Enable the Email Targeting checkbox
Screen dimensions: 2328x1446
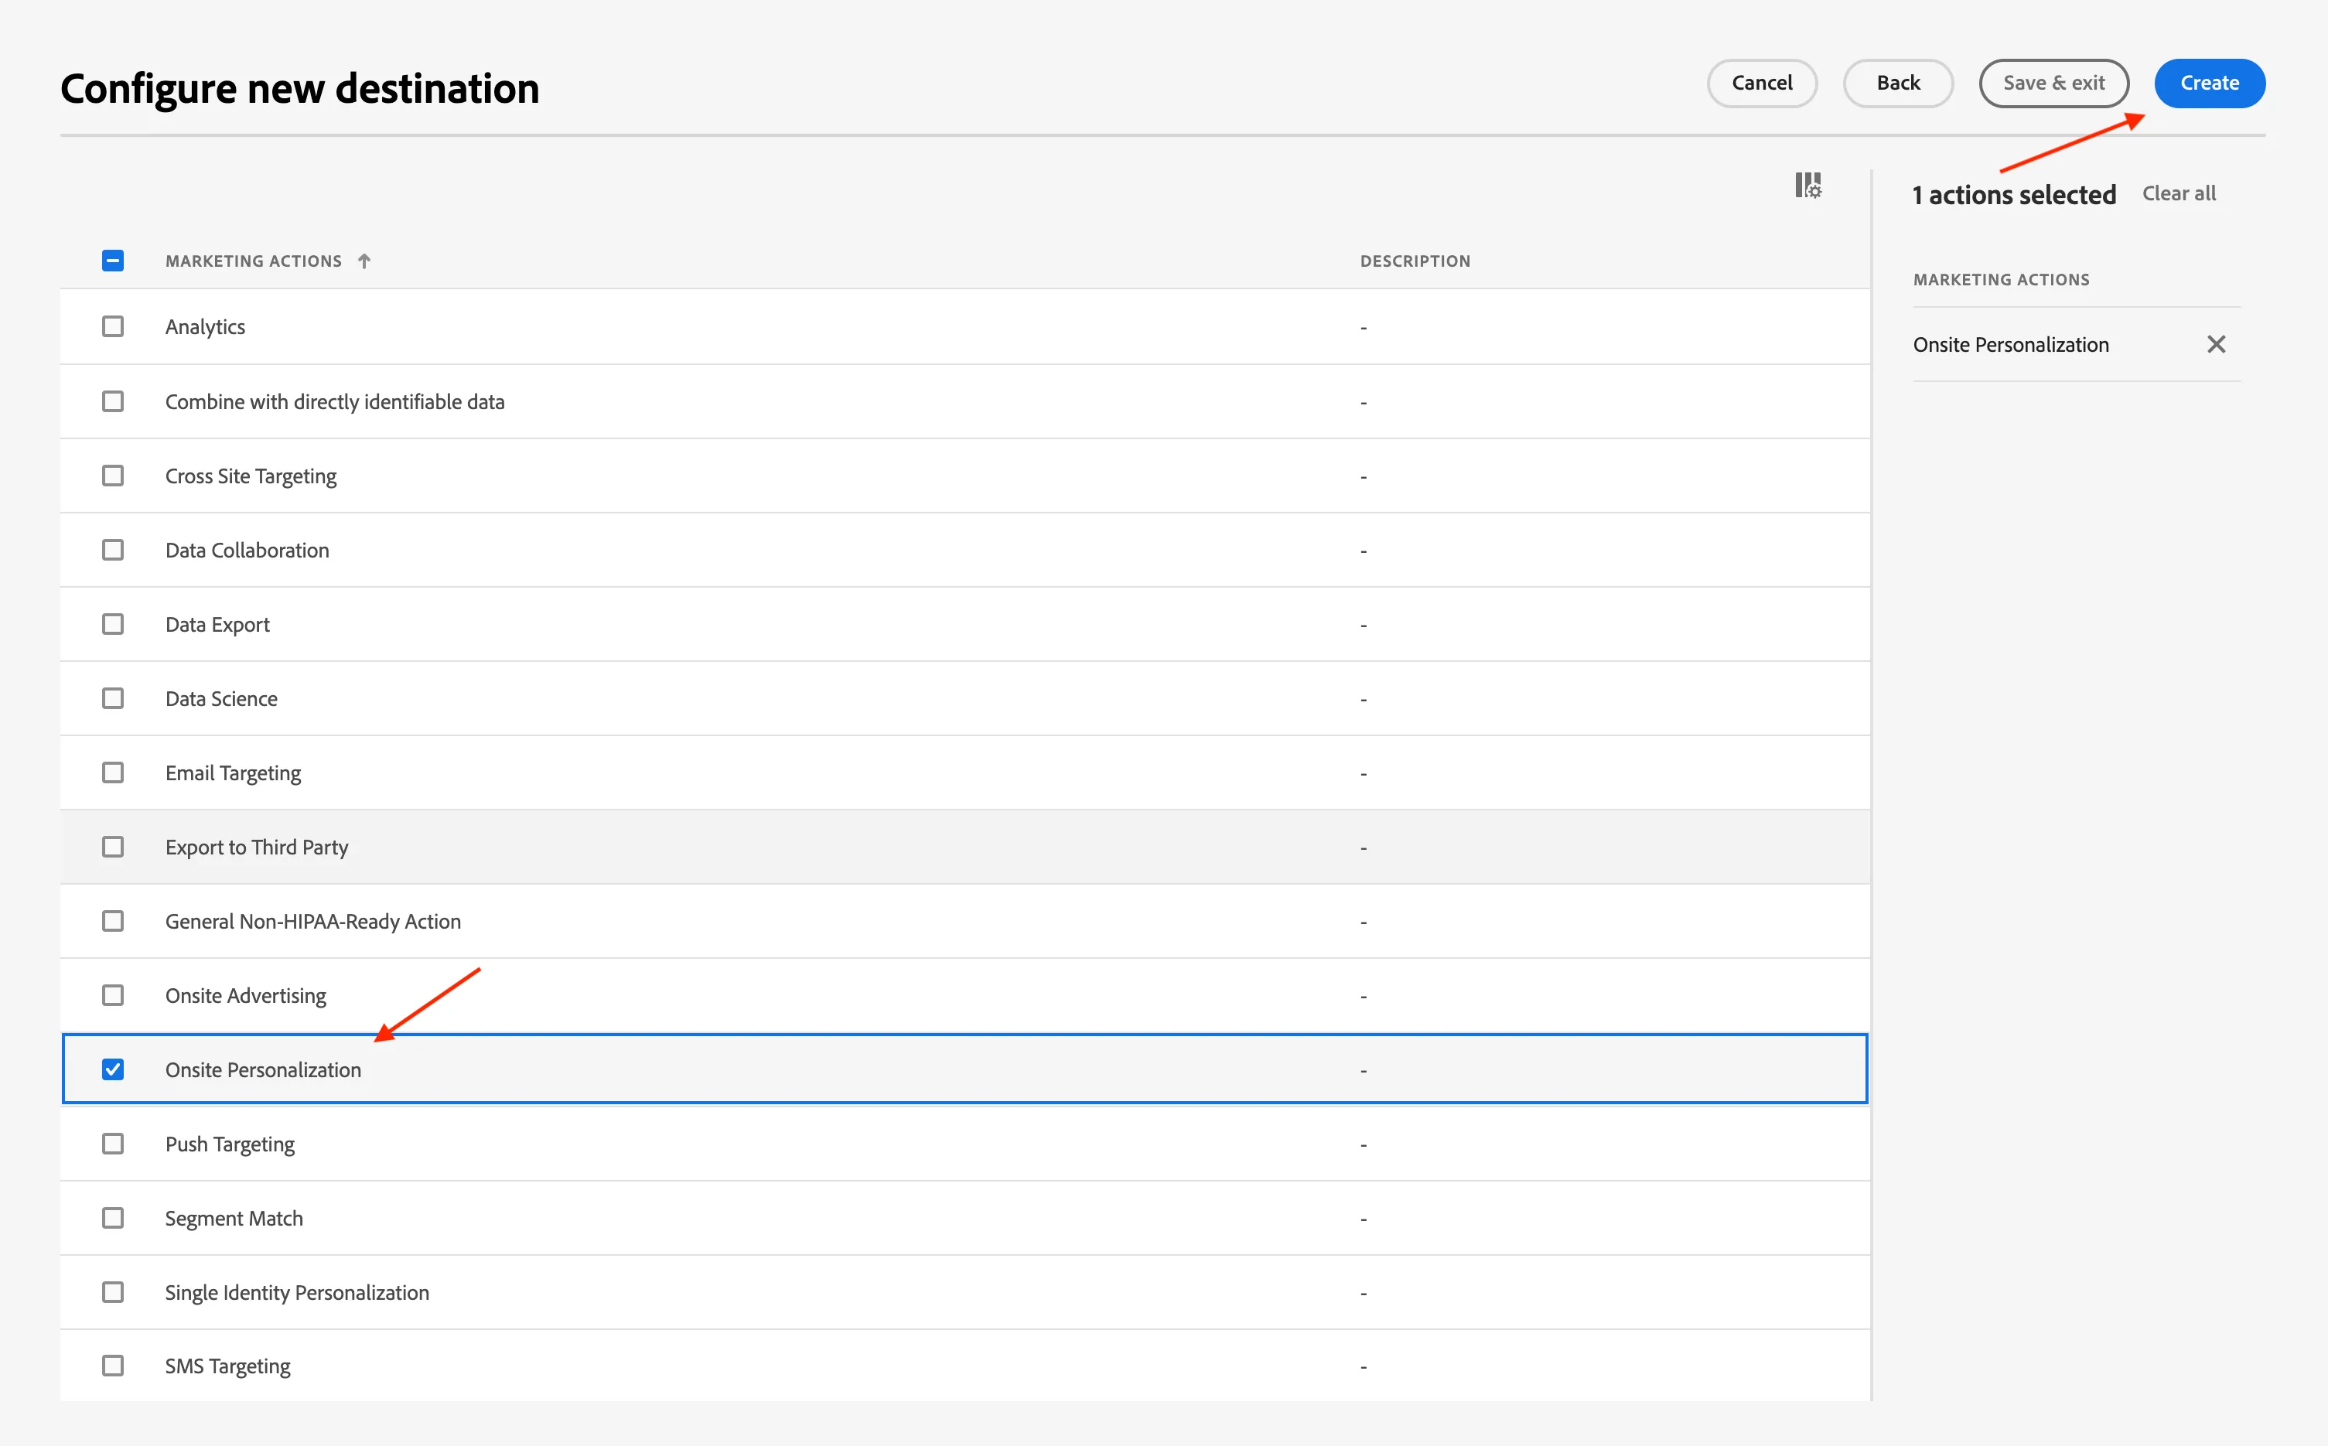[x=113, y=772]
